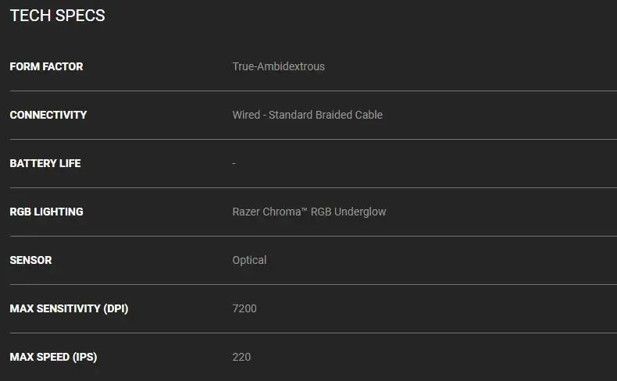Click the CONNECTIVITY label
The width and height of the screenshot is (617, 381).
(48, 115)
